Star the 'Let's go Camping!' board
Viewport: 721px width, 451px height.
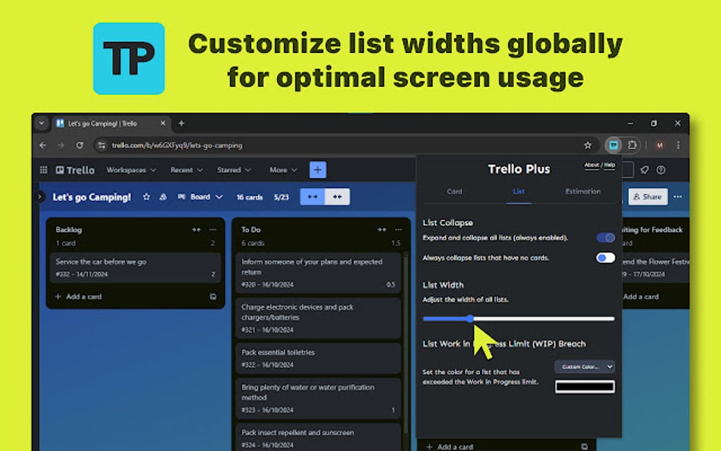tap(146, 197)
